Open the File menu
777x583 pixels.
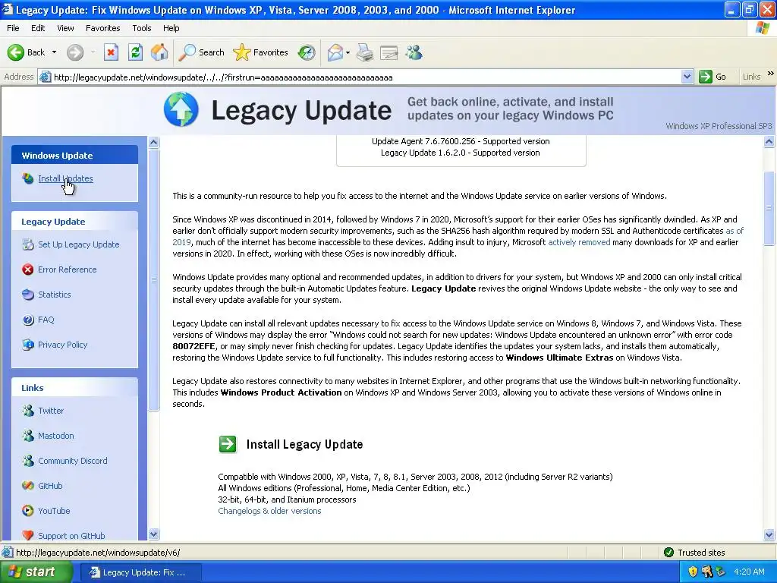click(x=14, y=28)
